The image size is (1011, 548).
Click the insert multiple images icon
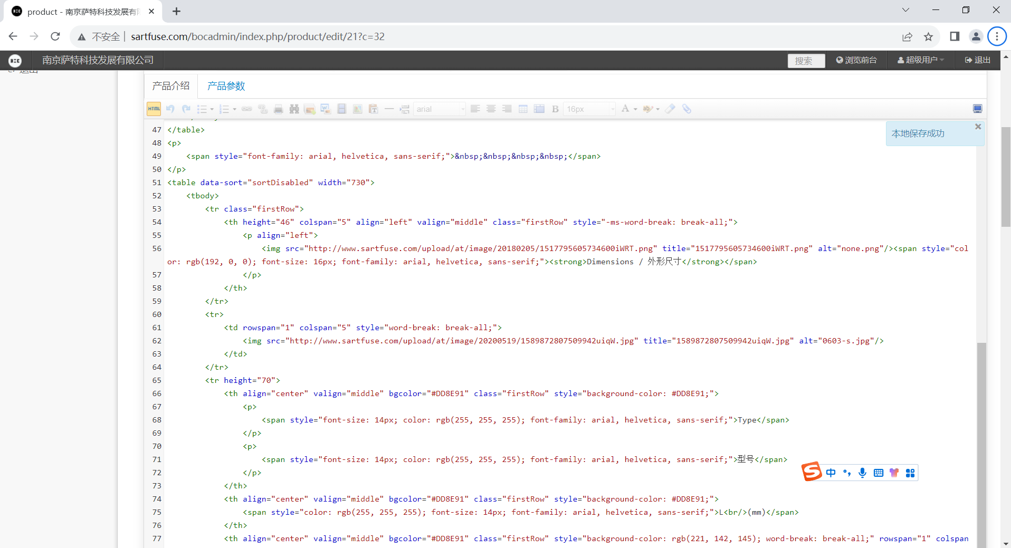click(310, 109)
